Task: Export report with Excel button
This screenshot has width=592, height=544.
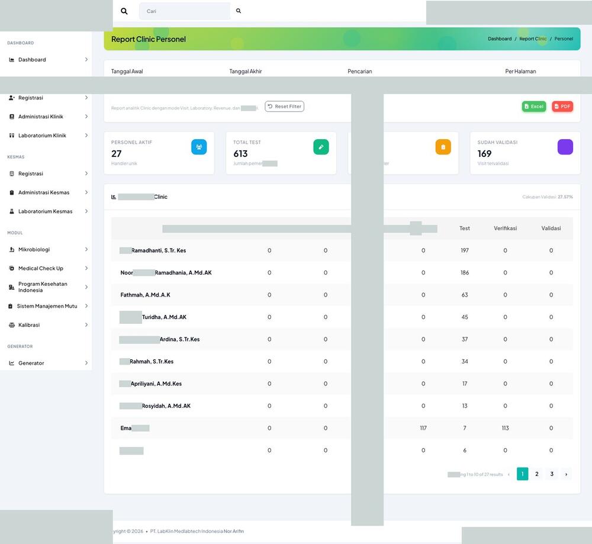Action: [x=534, y=107]
